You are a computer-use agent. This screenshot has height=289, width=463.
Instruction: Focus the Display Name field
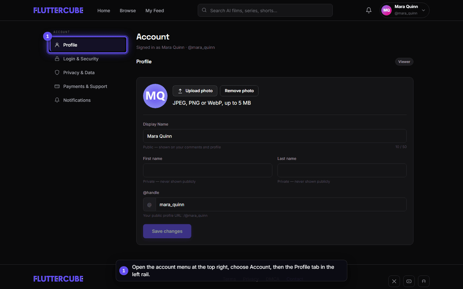[275, 136]
